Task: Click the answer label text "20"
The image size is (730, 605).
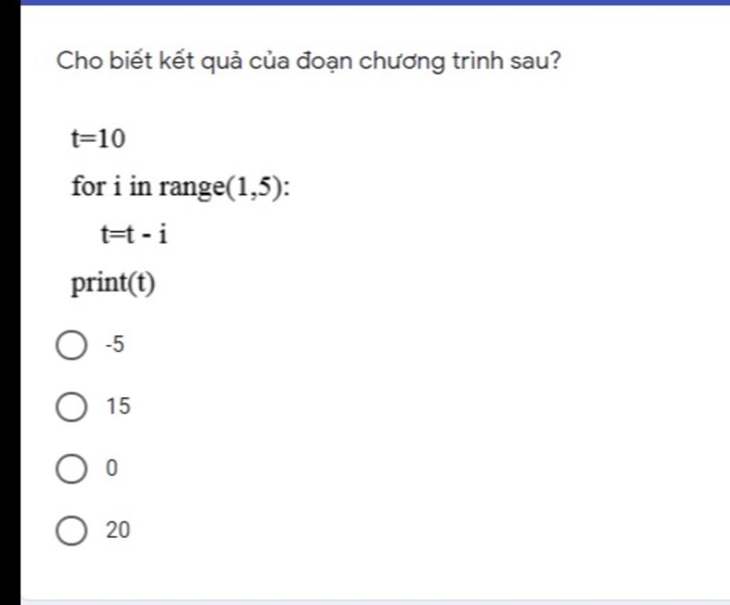Action: coord(118,530)
